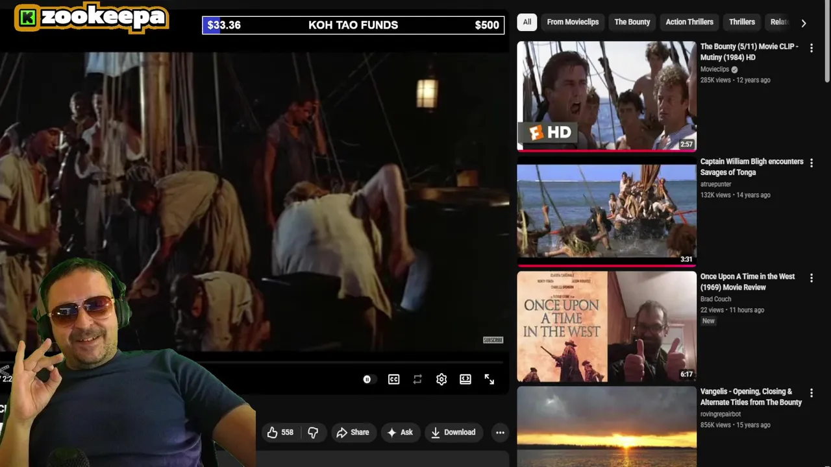
Task: Toggle the loop video icon
Action: (417, 379)
